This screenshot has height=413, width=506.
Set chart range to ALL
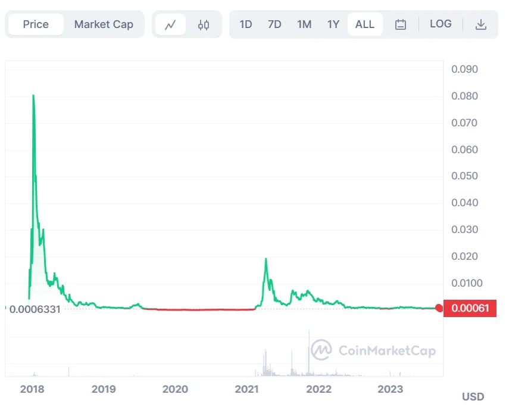click(x=365, y=24)
